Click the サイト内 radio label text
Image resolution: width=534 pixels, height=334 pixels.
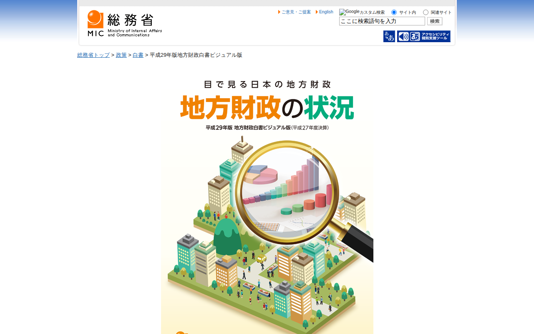click(408, 13)
